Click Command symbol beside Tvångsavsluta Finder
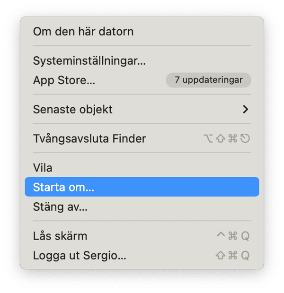 [233, 138]
